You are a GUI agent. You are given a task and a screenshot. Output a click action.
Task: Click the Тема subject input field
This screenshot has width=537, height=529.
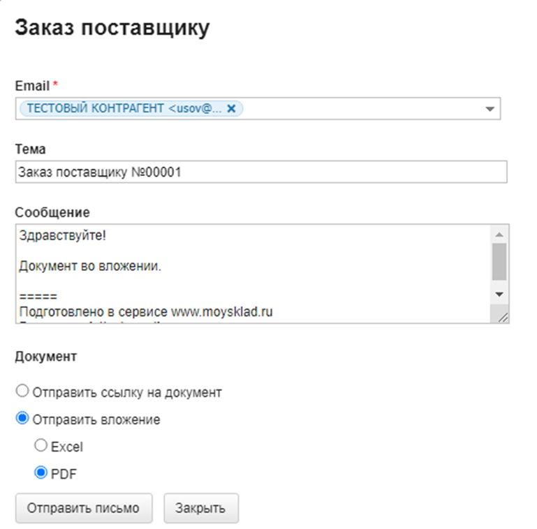tap(261, 172)
